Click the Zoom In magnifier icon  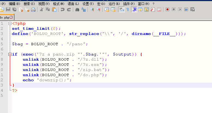92,10
